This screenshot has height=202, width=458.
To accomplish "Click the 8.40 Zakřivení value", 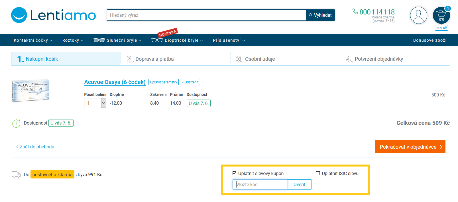I will click(154, 103).
